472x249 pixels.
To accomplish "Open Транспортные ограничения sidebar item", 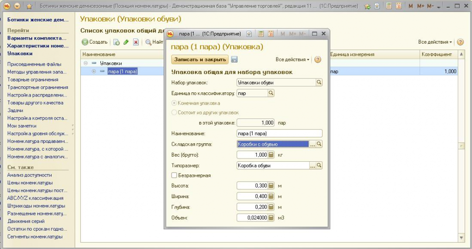I will 38,87.
